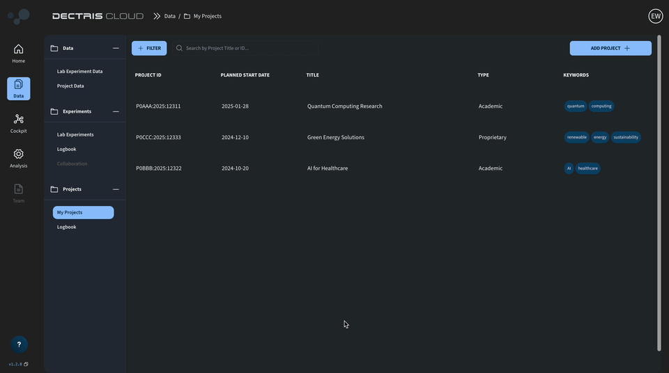The width and height of the screenshot is (669, 373).
Task: Click the Experiments folder icon
Action: [54, 111]
